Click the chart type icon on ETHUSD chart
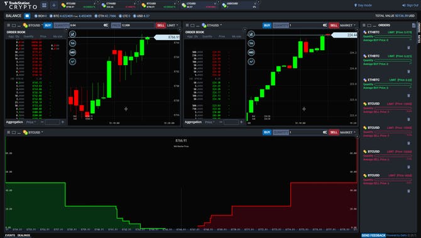 click(x=251, y=34)
